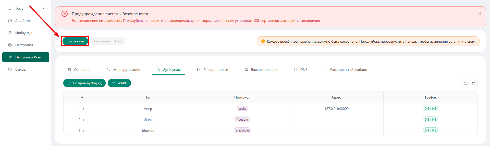
Task: Open the DNS tab
Action: point(301,70)
